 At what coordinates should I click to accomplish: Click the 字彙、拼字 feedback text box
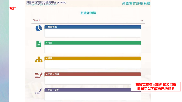(x=93, y=96)
